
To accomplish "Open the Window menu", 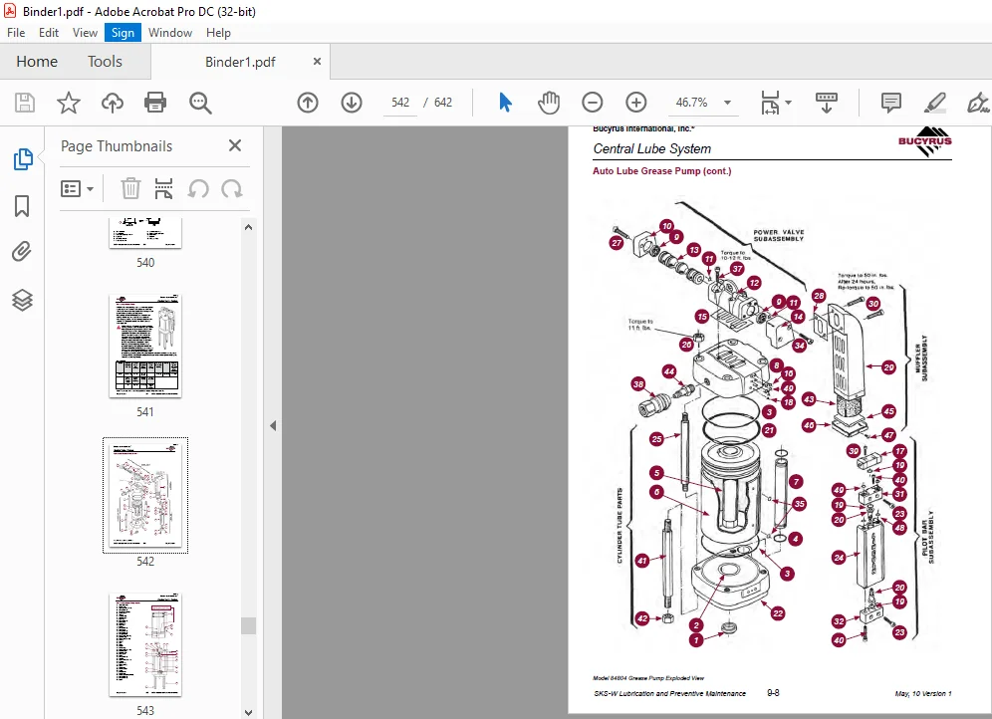I will (x=170, y=33).
